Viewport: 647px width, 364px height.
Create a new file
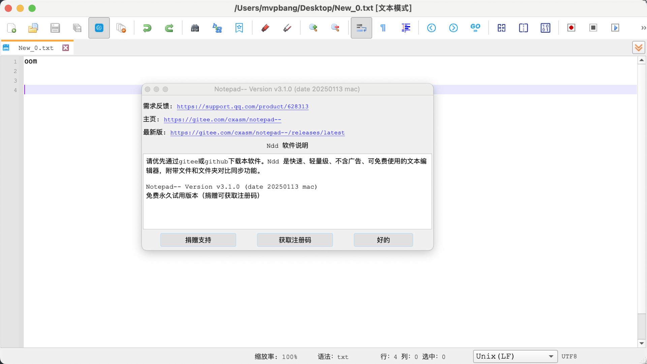pos(12,28)
